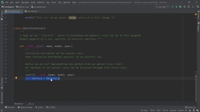The height and width of the screenshot is (112, 200).
Task: Collapse the class docstring fold on line 66
Action: coord(13,32)
